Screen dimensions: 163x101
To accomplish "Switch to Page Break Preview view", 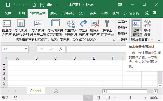I will click(108, 98).
